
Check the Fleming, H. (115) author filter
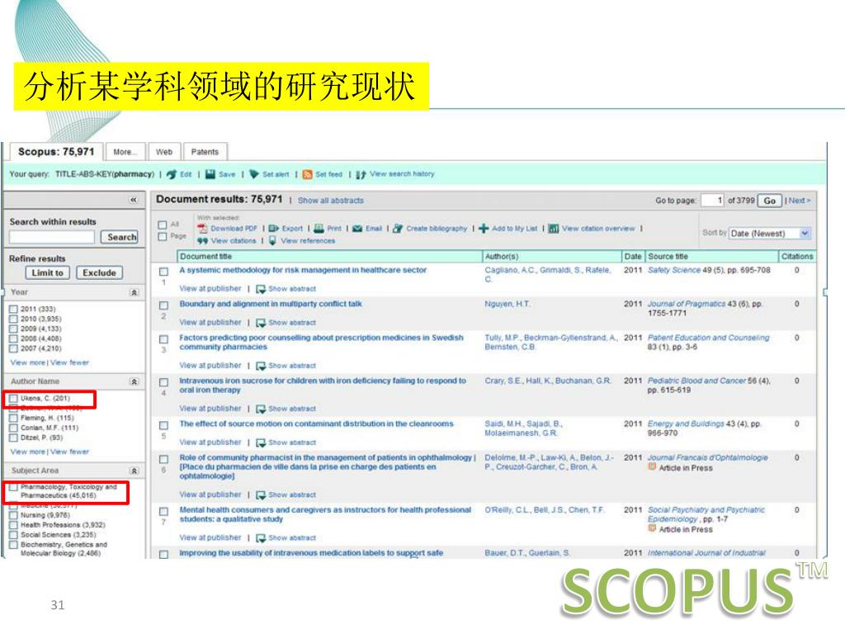(x=13, y=418)
